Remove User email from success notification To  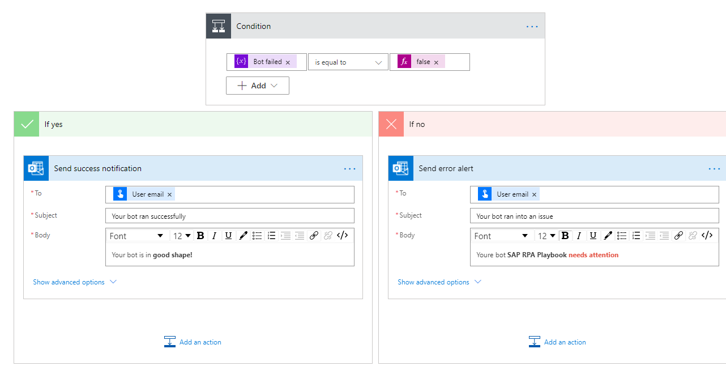(x=169, y=194)
